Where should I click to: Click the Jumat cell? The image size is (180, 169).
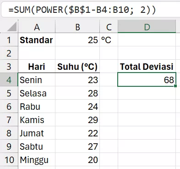[x=37, y=133]
